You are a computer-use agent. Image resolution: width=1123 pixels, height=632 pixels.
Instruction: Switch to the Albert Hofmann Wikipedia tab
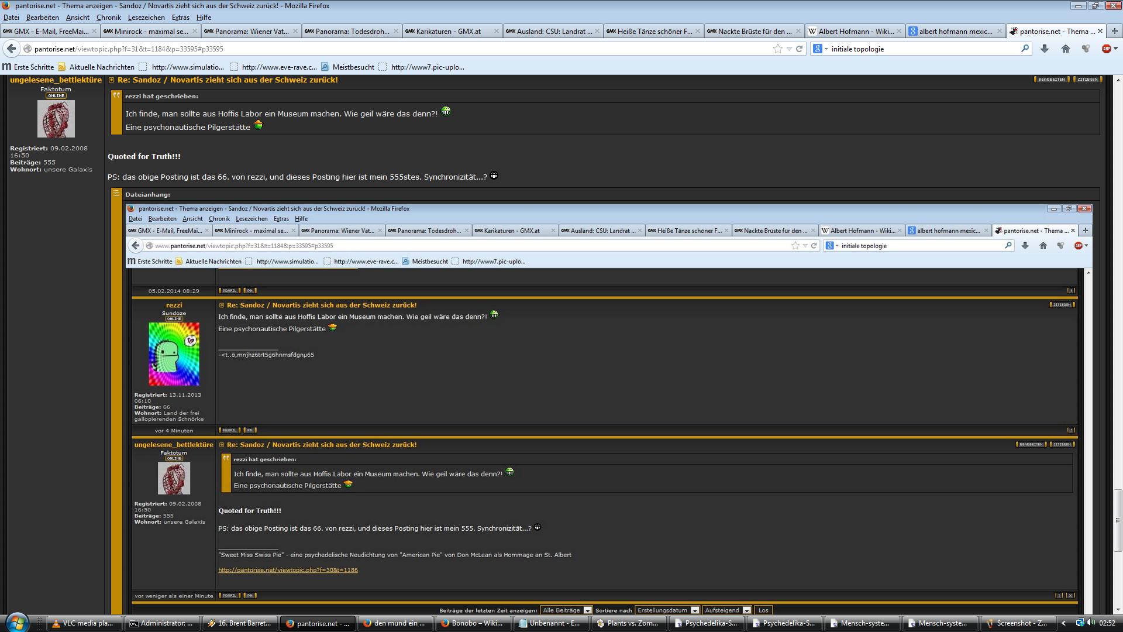[855, 31]
